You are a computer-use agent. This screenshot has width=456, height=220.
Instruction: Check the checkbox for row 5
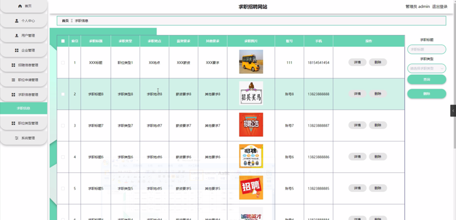click(63, 188)
